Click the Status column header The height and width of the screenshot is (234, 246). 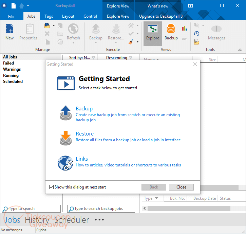coord(225,198)
